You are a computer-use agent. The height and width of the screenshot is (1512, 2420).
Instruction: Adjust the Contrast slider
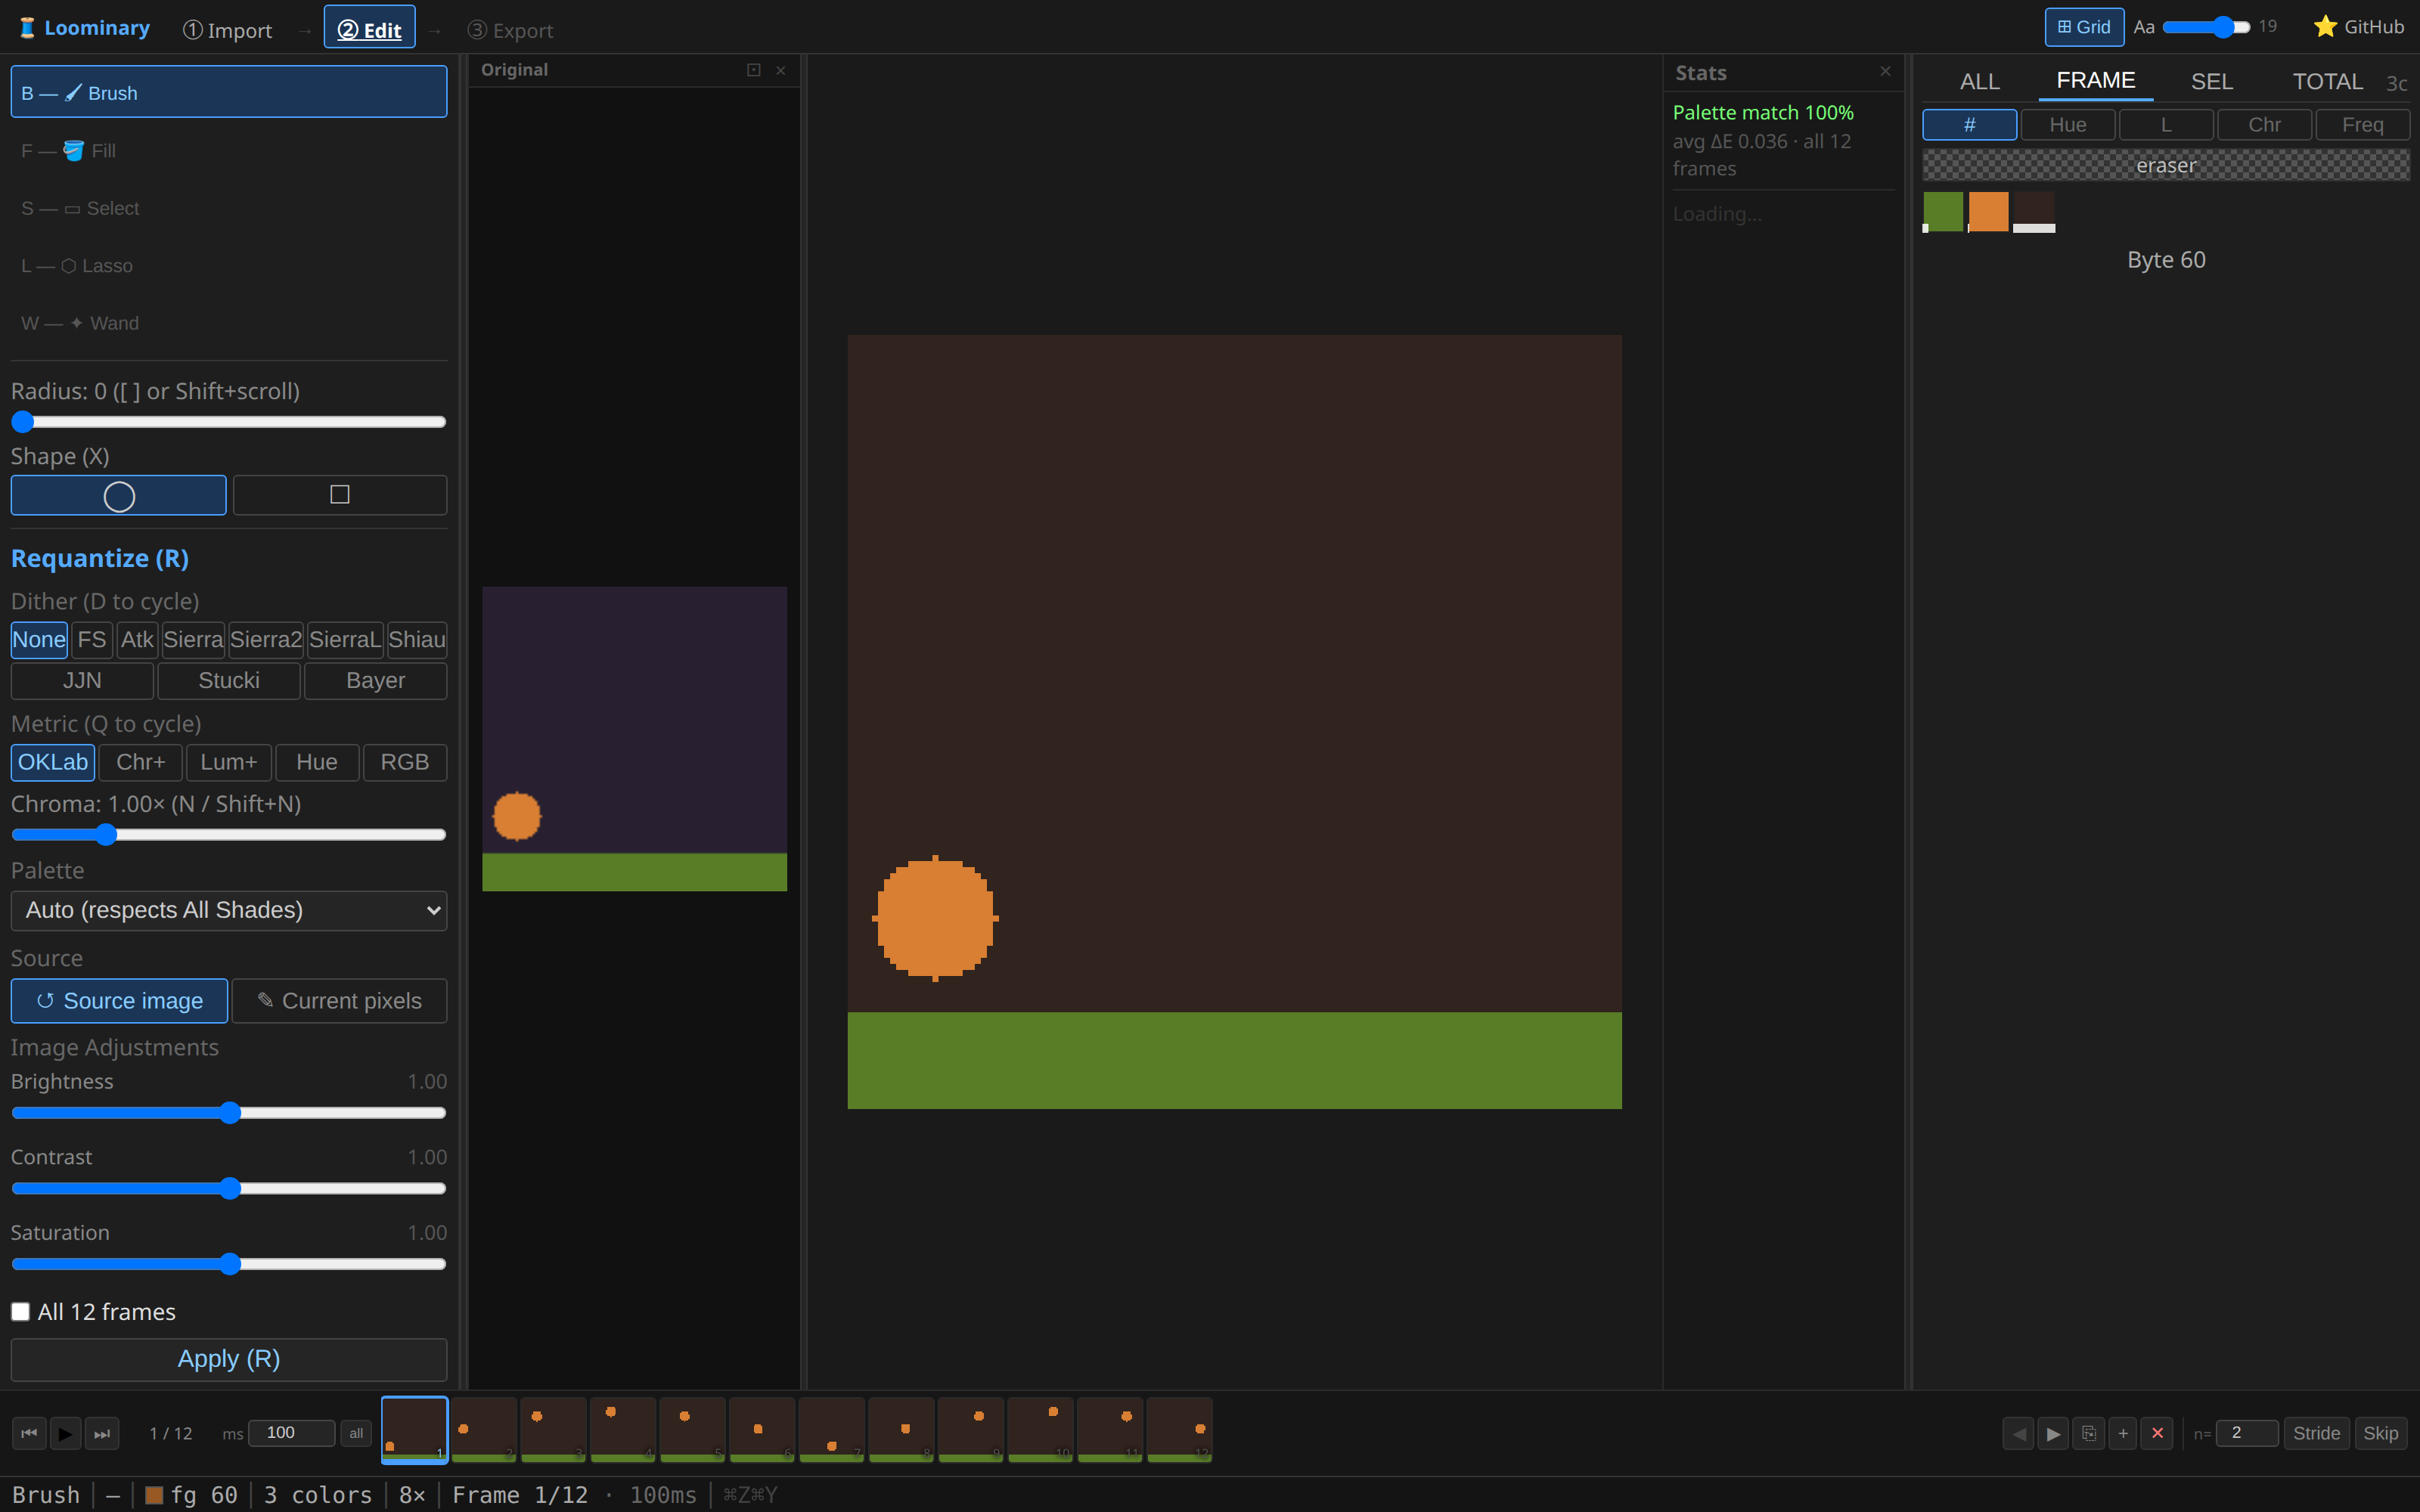coord(228,1188)
